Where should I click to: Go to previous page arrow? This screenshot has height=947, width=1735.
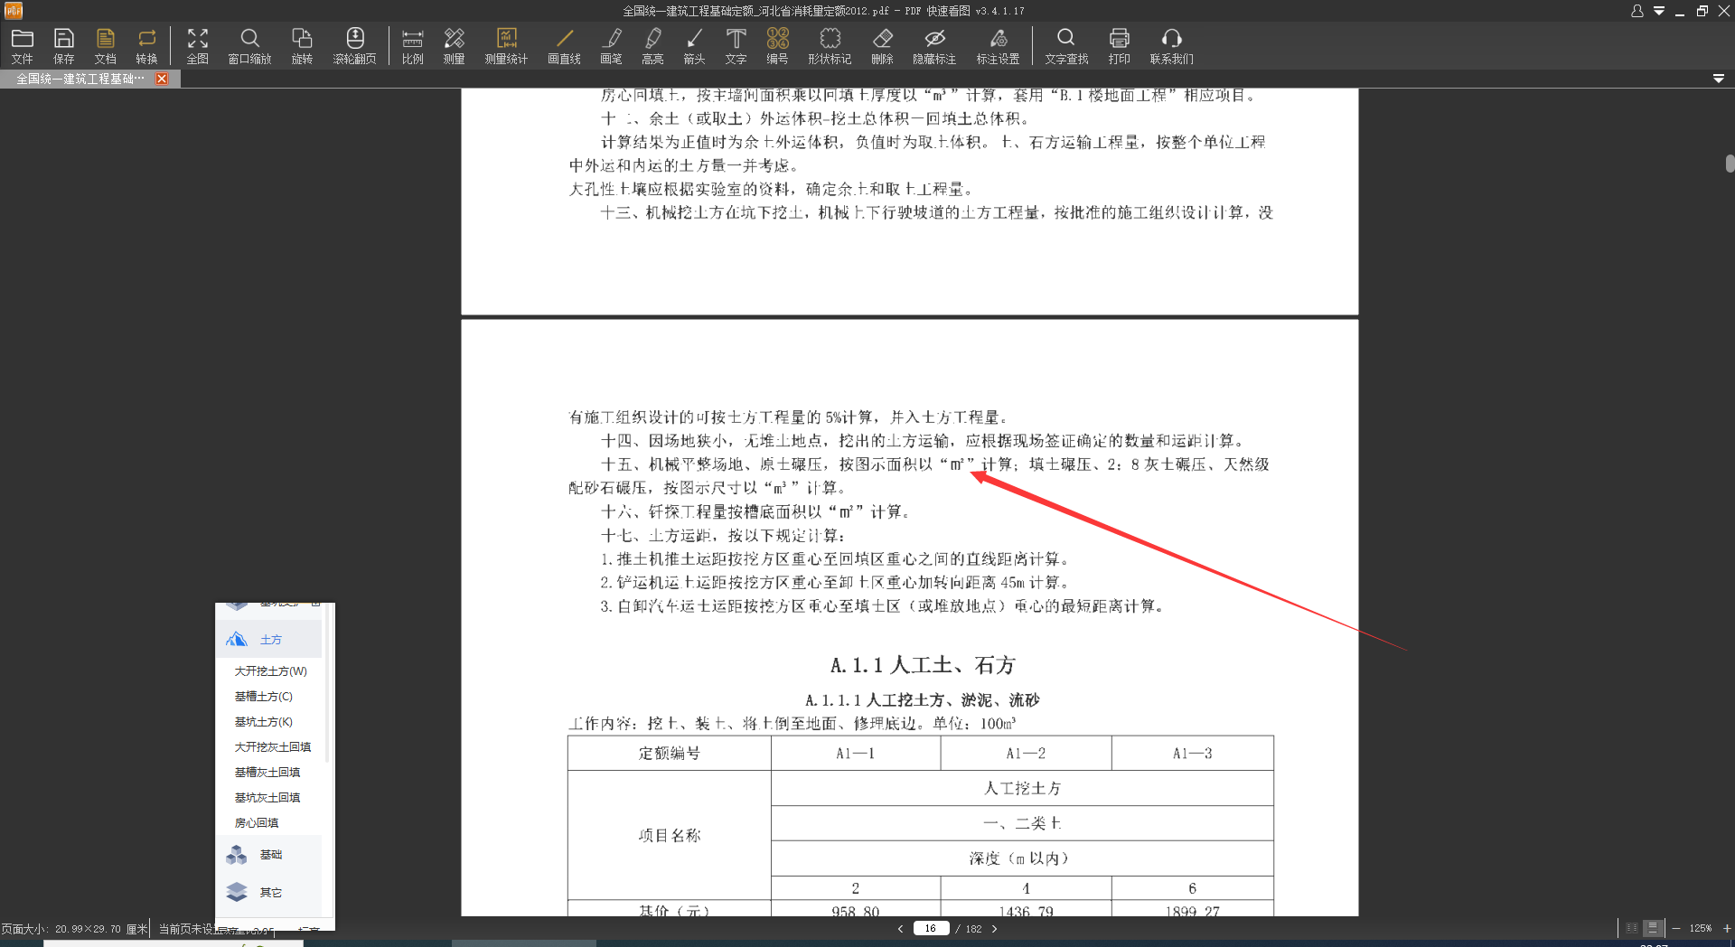[900, 929]
